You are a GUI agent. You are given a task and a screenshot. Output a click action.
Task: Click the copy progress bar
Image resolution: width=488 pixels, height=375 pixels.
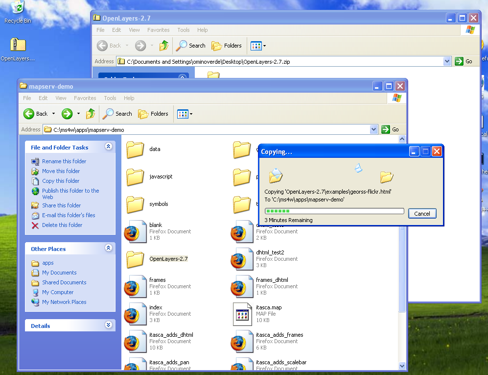click(x=334, y=211)
